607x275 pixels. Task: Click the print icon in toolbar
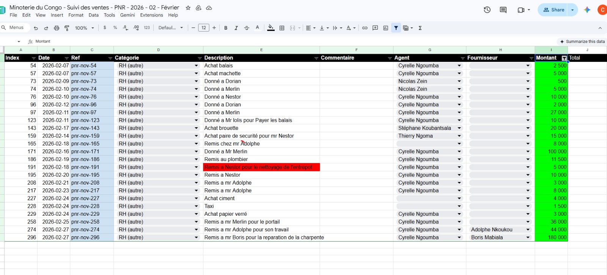57,28
